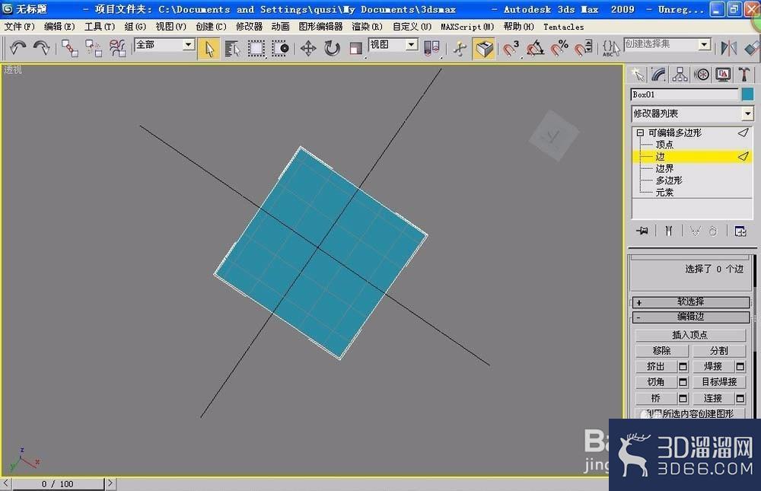Click the 移除 button
The image size is (761, 491).
(662, 351)
